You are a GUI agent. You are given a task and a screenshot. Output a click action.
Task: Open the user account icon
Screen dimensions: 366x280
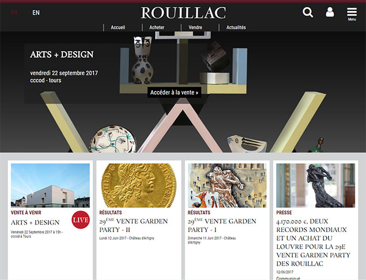point(330,12)
